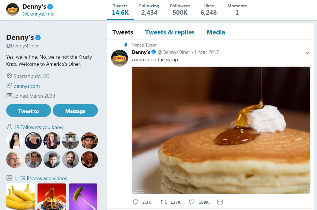View the Following 2,434 count
This screenshot has width=317, height=210.
pyautogui.click(x=149, y=10)
